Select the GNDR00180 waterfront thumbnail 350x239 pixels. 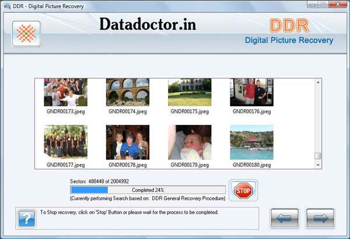(x=251, y=142)
